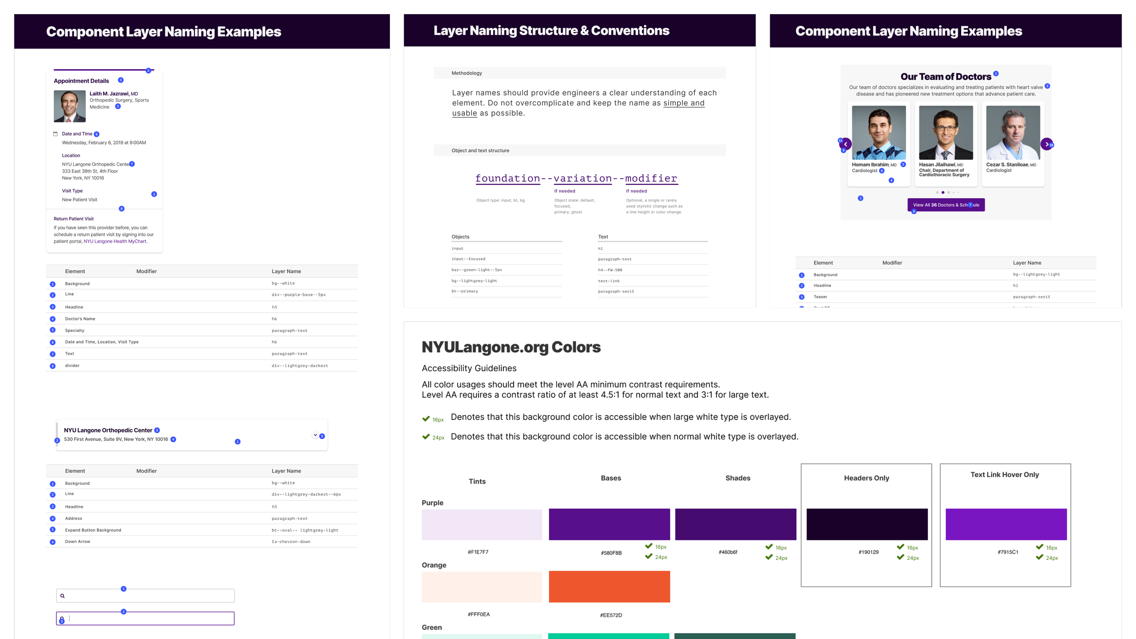Image resolution: width=1136 pixels, height=639 pixels.
Task: Click Cezar S. Staniloae's doctor photo
Action: [x=1013, y=133]
